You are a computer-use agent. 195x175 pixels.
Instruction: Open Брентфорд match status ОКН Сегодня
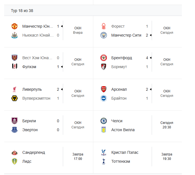[x=167, y=62]
